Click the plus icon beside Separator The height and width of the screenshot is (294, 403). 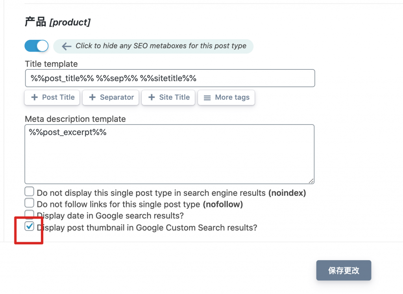pos(92,97)
